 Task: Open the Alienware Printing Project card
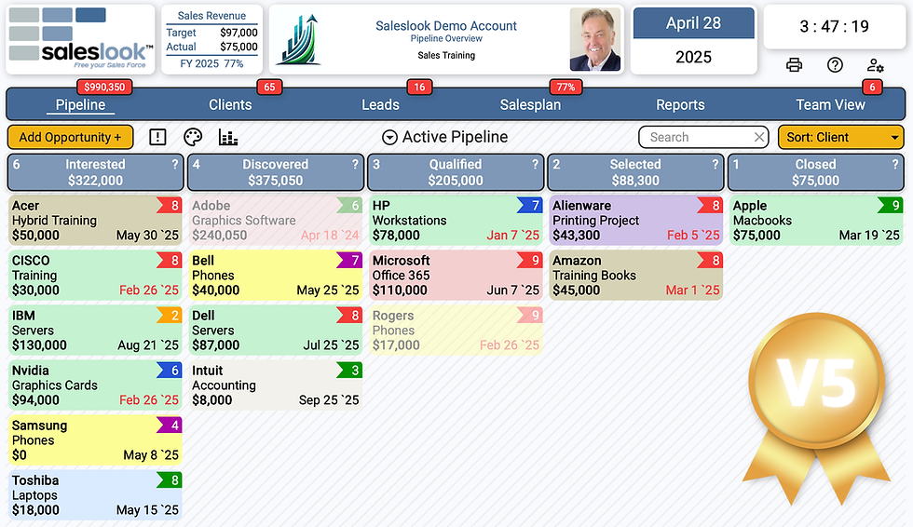pyautogui.click(x=635, y=220)
